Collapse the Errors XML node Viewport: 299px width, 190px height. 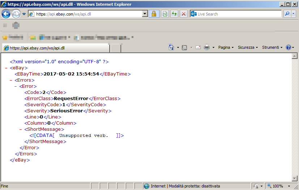(11, 80)
